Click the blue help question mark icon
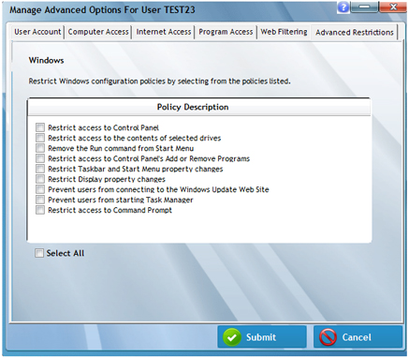Viewport: 409px width, 357px height. click(343, 7)
